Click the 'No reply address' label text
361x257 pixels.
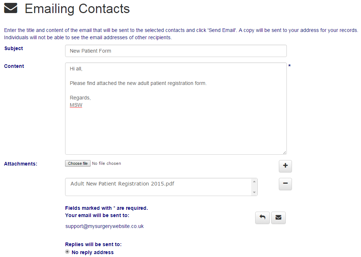[92, 252]
